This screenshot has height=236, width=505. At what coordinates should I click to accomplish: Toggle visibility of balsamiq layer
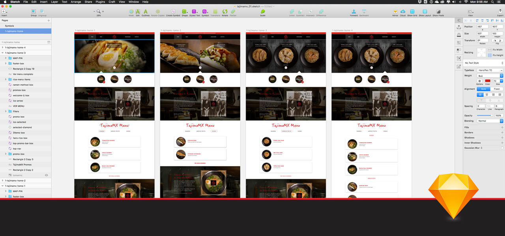point(47,175)
